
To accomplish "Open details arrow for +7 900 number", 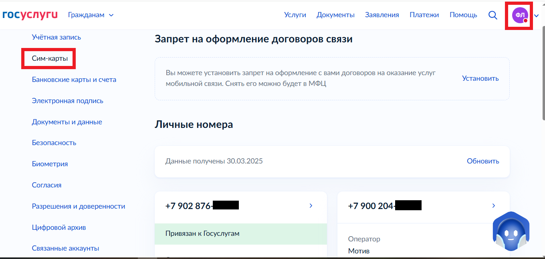I will pos(493,206).
